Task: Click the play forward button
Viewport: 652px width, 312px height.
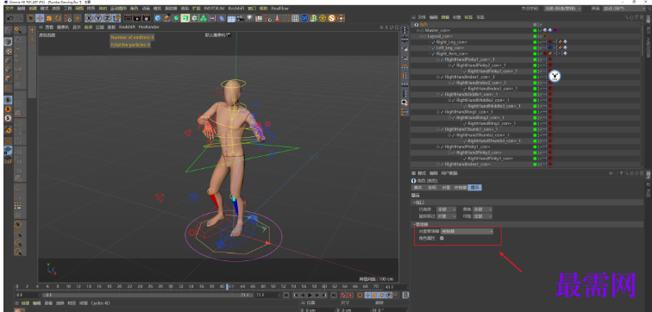Action: pos(310,295)
